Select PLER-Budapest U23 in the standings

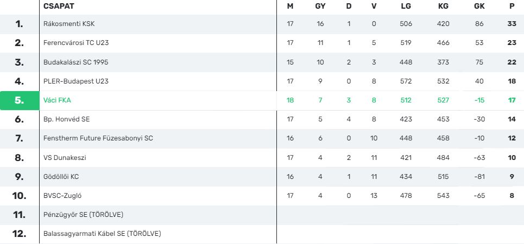click(x=76, y=81)
